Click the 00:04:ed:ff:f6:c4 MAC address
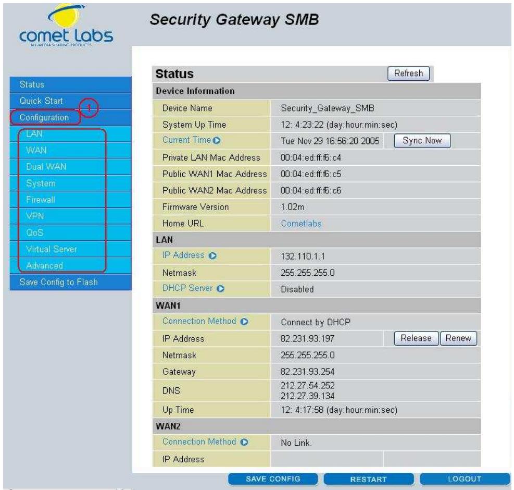This screenshot has width=514, height=490. point(311,157)
